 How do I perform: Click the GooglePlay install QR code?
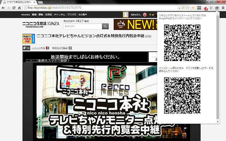pos(182,43)
